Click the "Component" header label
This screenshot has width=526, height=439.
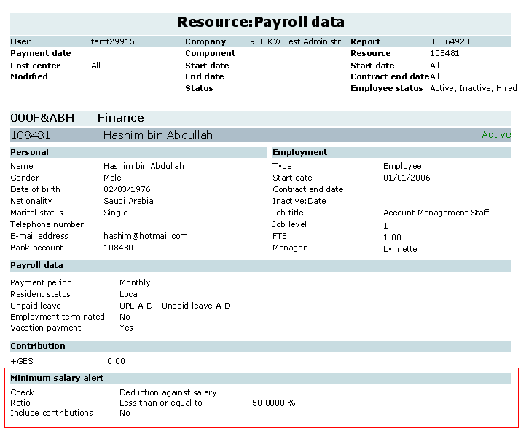coord(211,53)
